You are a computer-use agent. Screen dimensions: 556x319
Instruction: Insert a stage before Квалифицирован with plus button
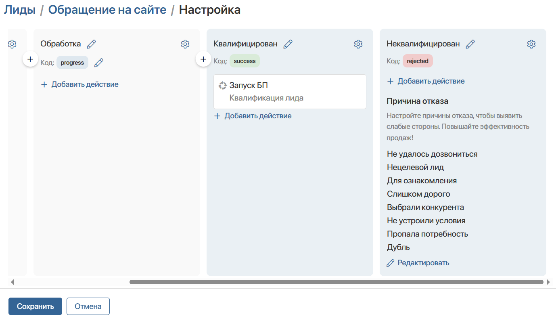(x=203, y=59)
